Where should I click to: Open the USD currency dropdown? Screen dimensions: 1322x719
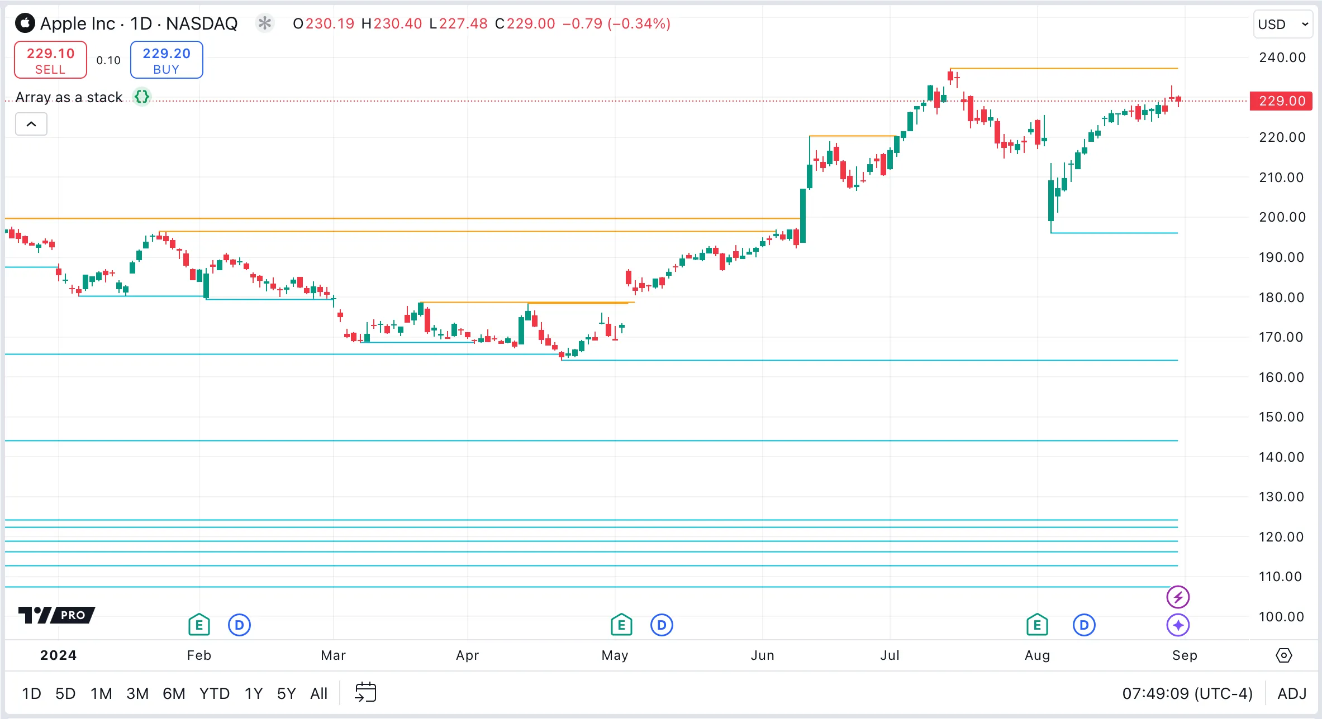click(x=1282, y=24)
